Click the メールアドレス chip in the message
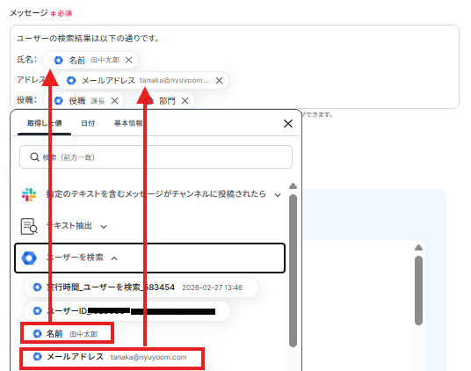Screen dimensions: 471x371 coord(142,80)
